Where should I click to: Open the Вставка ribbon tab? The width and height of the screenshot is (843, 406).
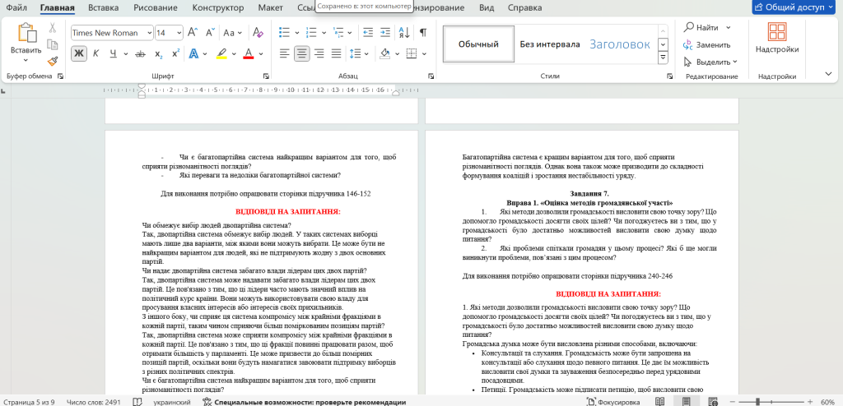103,8
